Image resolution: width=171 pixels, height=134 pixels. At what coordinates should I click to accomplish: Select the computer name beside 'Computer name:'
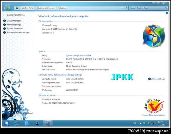75,79
